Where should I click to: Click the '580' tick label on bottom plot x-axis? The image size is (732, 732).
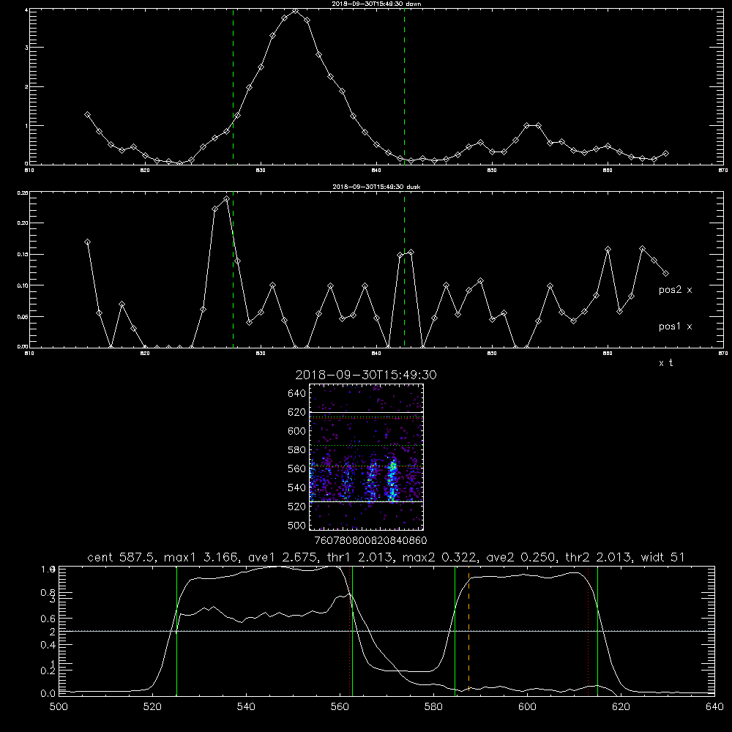pos(433,707)
